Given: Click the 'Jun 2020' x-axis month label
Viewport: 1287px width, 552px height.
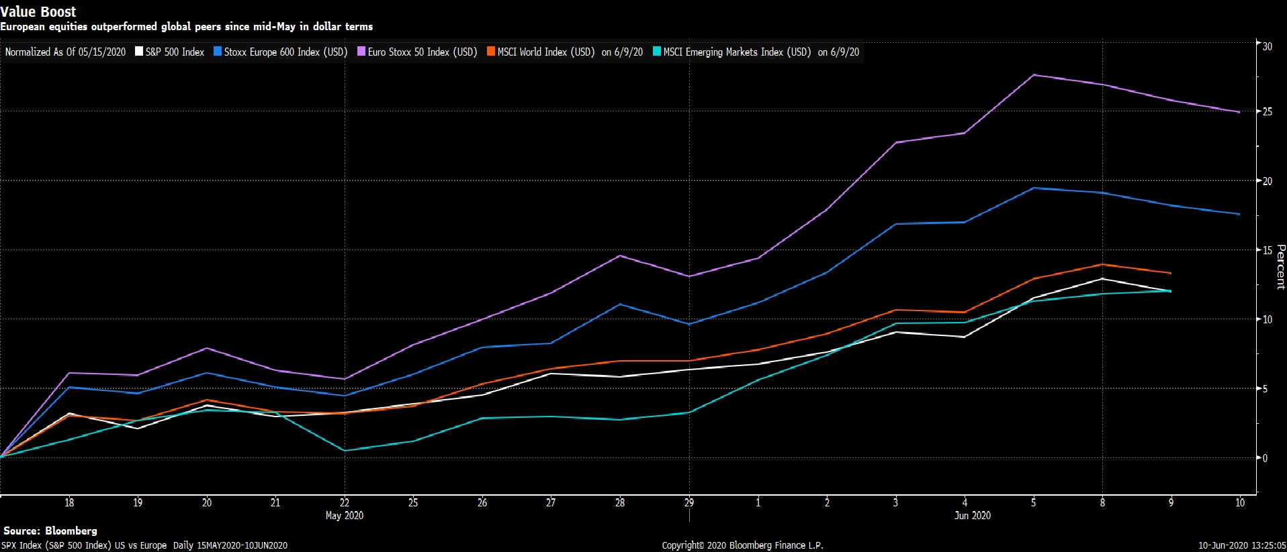Looking at the screenshot, I should [x=972, y=515].
